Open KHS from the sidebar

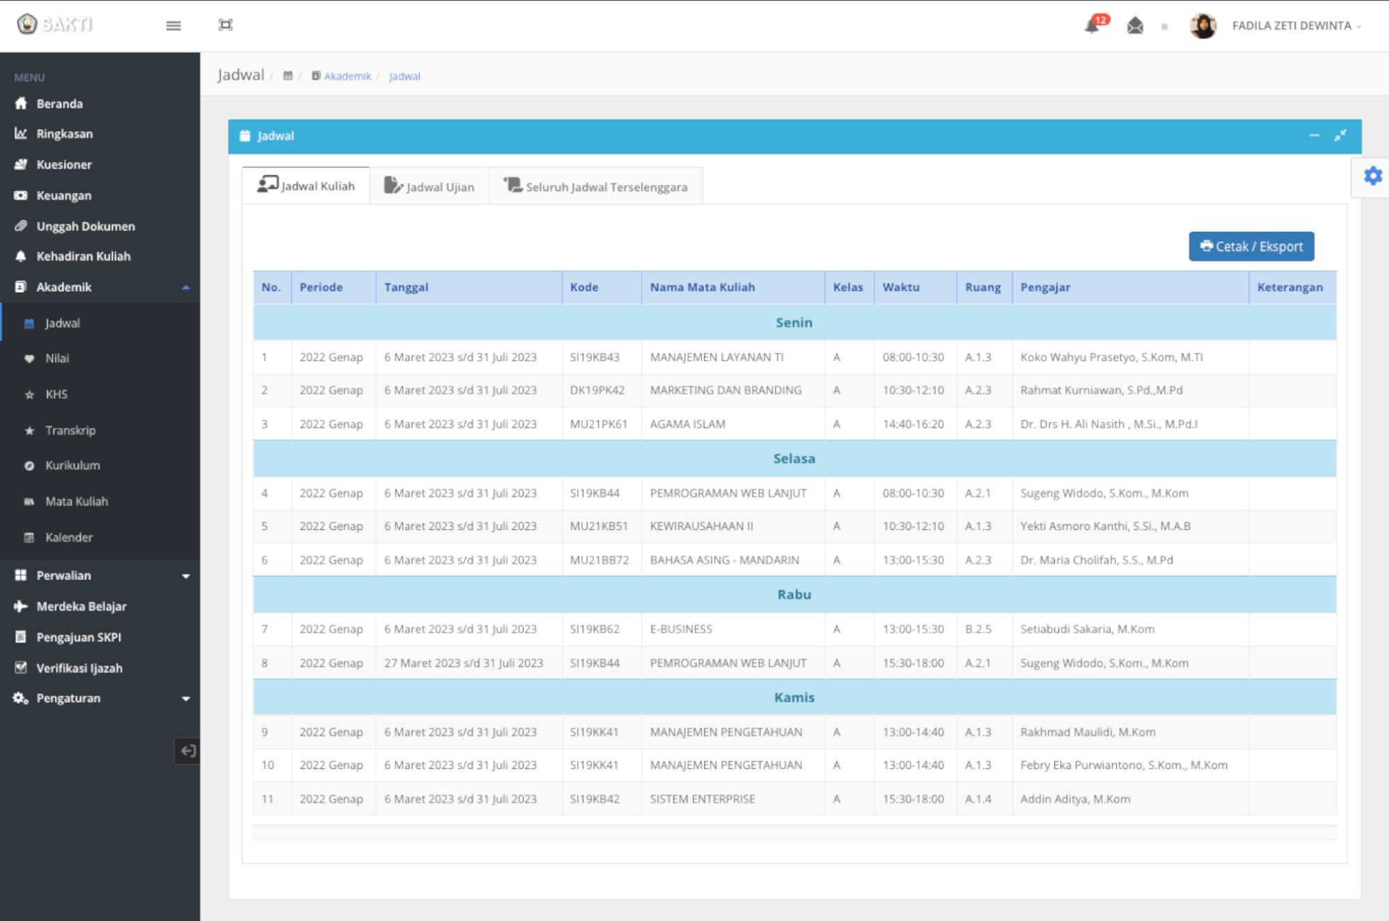[56, 394]
